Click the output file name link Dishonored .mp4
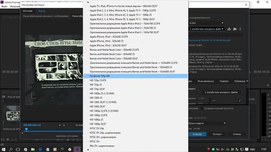Viewport: 271px width, 152px height. (x=209, y=41)
